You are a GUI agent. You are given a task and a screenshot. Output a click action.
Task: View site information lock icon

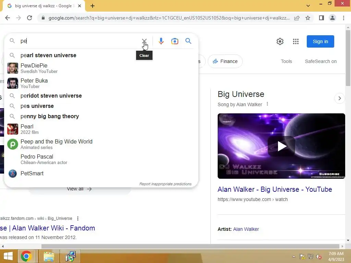(43, 18)
